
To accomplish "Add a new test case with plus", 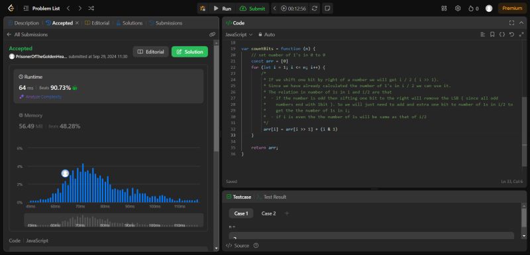I will click(287, 213).
